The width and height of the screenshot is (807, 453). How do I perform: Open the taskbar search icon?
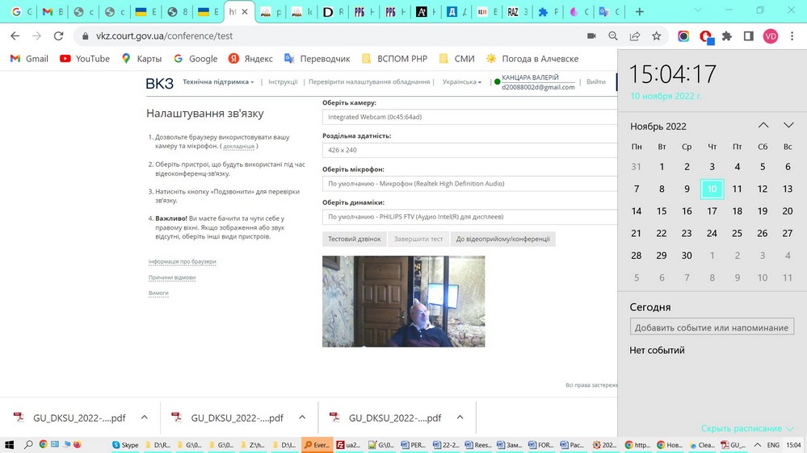tap(28, 445)
